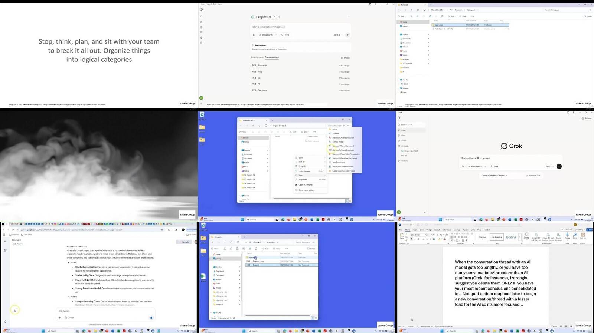
Task: Toggle Private mode in Grok
Action: pos(587,119)
